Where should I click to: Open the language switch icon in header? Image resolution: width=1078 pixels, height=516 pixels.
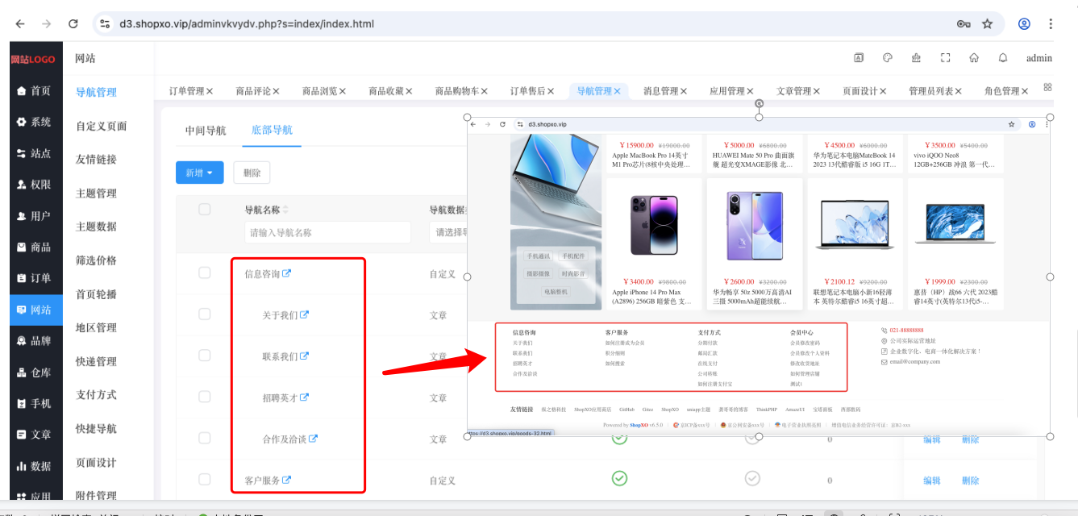(x=859, y=58)
